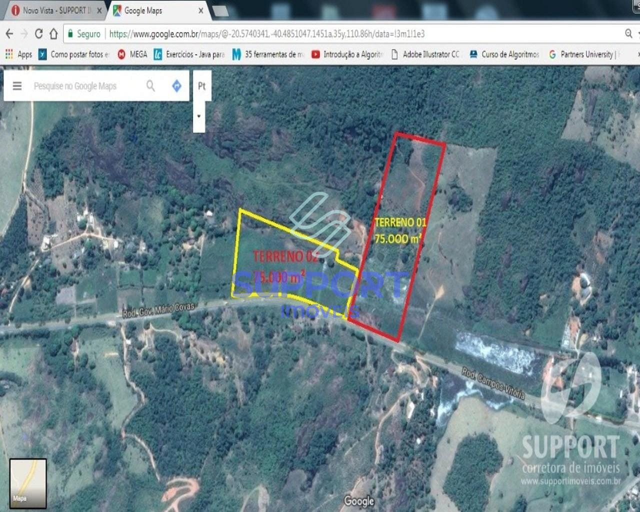Go to the browser home page icon
The image size is (640, 512).
(53, 34)
